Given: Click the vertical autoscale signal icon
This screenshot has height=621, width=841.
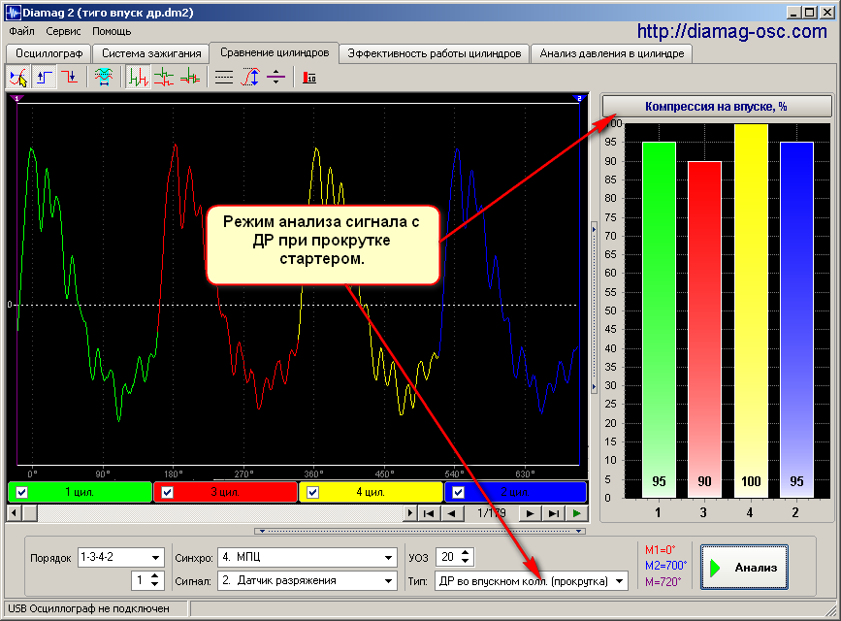Looking at the screenshot, I should click(x=250, y=78).
